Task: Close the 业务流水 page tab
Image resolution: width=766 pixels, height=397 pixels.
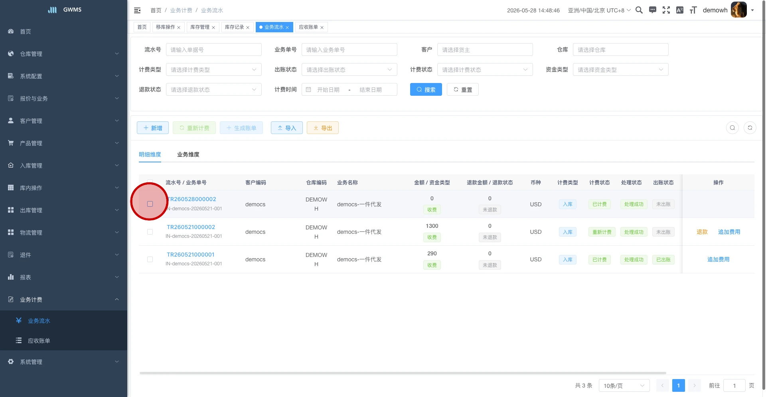Action: point(287,28)
